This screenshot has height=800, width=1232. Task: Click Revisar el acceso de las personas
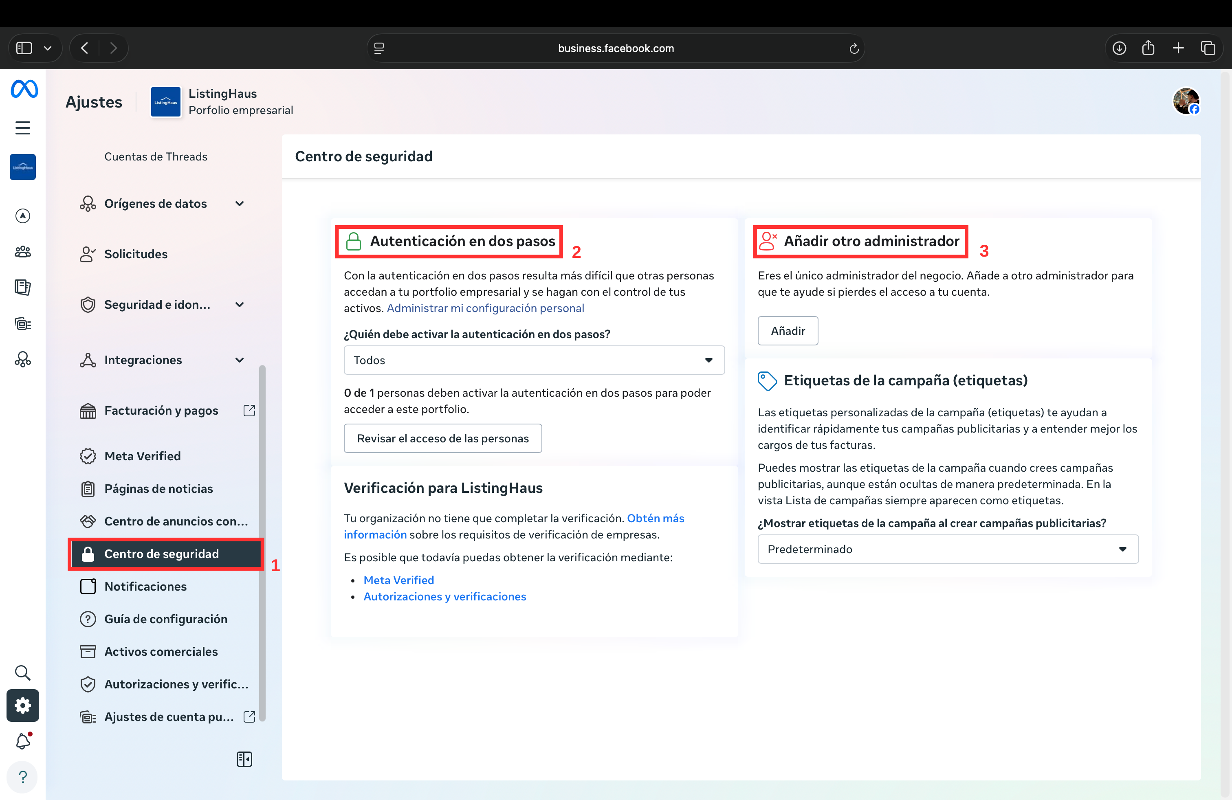[442, 438]
